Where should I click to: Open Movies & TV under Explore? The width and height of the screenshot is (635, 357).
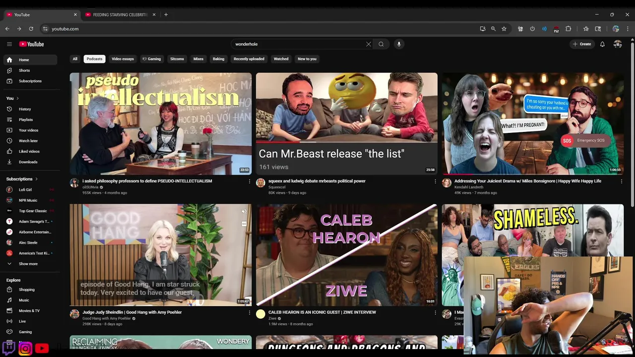coord(30,311)
